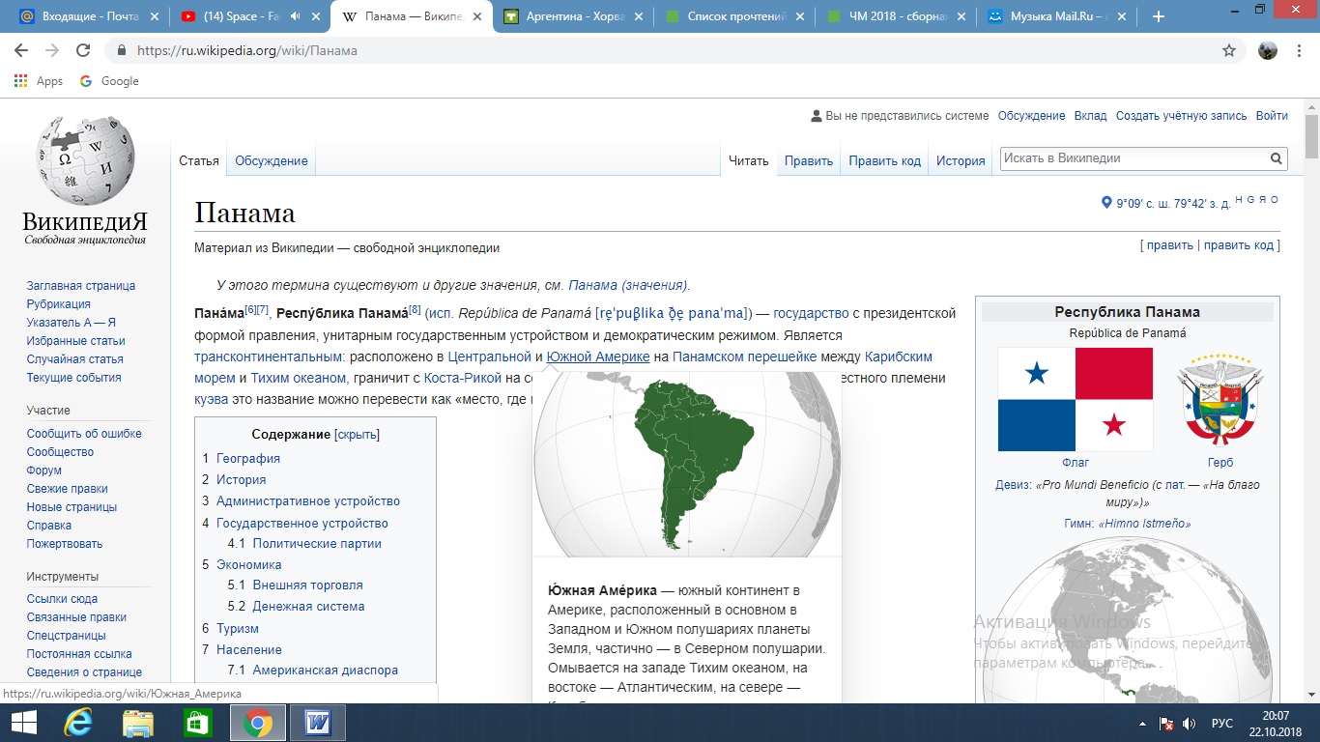Click the РУС language indicator
Image resolution: width=1320 pixels, height=742 pixels.
[x=1222, y=723]
